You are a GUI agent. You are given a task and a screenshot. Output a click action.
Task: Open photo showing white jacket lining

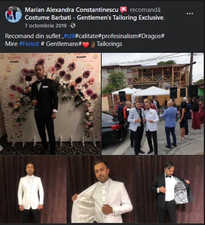(101, 189)
